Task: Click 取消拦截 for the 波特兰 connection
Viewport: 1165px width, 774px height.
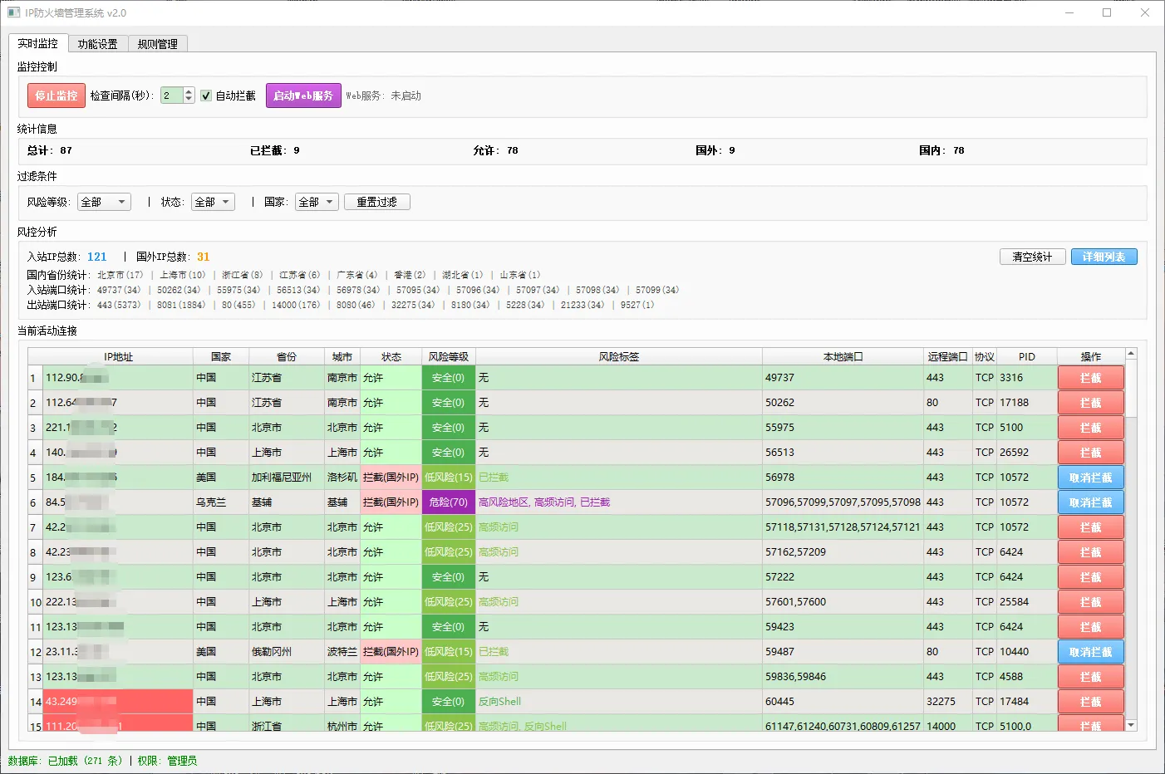Action: click(x=1090, y=651)
